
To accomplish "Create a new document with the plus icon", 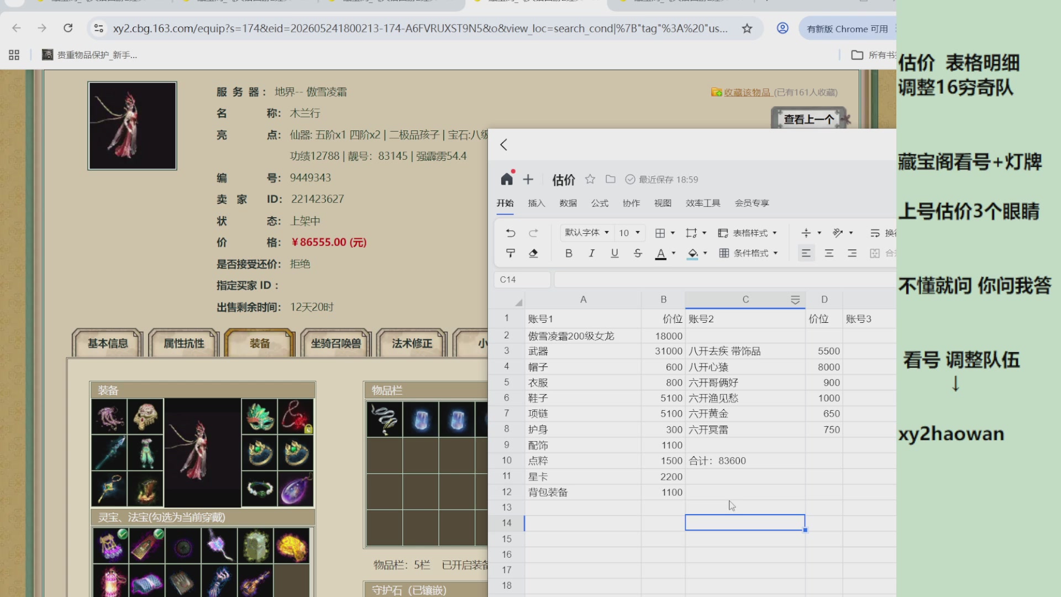I will click(x=528, y=179).
